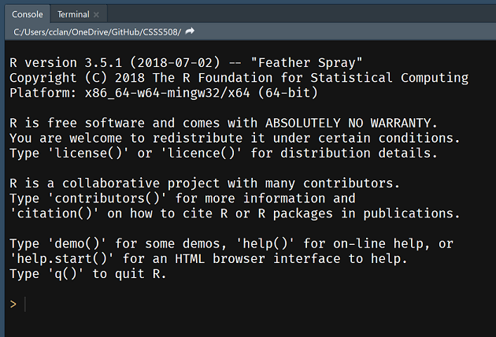Switch to the Console tab
Screen dimensions: 496x337
tap(28, 14)
